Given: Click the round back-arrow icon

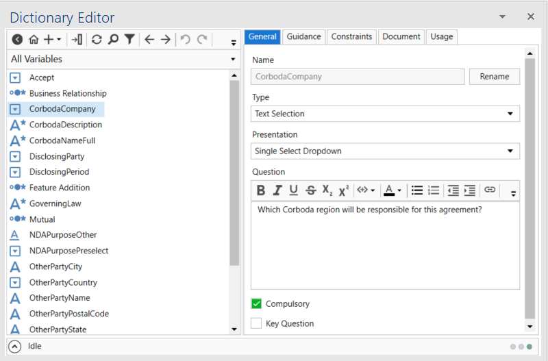Looking at the screenshot, I should tap(17, 40).
